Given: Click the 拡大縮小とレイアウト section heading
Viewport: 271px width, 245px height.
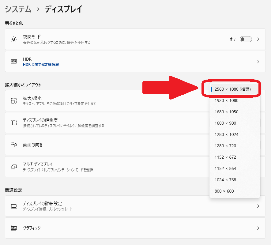Looking at the screenshot, I should [x=23, y=85].
